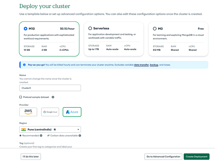
Task: Open the backup link
Action: [154, 65]
